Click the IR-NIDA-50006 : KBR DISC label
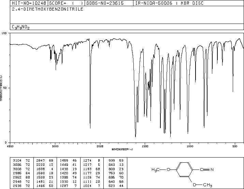244x189 pixels. pos(169,3)
